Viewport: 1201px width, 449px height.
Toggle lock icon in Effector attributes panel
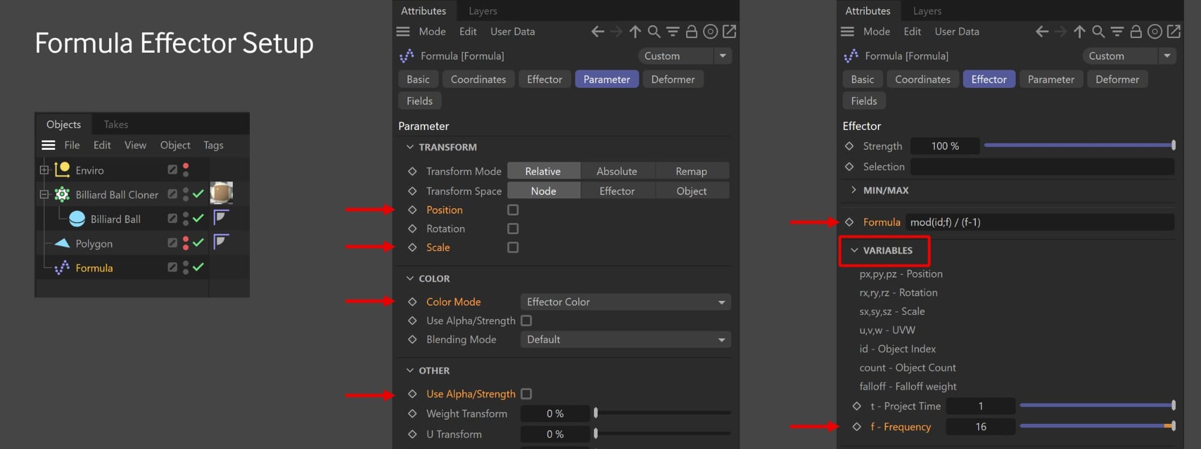[x=1136, y=32]
